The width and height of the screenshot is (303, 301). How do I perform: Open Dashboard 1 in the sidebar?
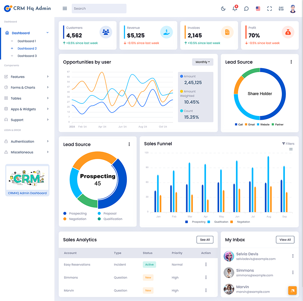[27, 41]
